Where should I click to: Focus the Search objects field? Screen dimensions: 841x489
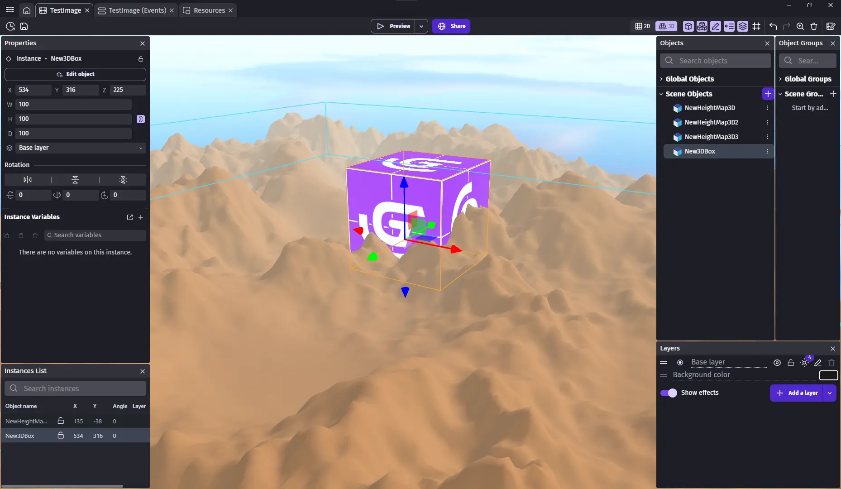coord(715,61)
